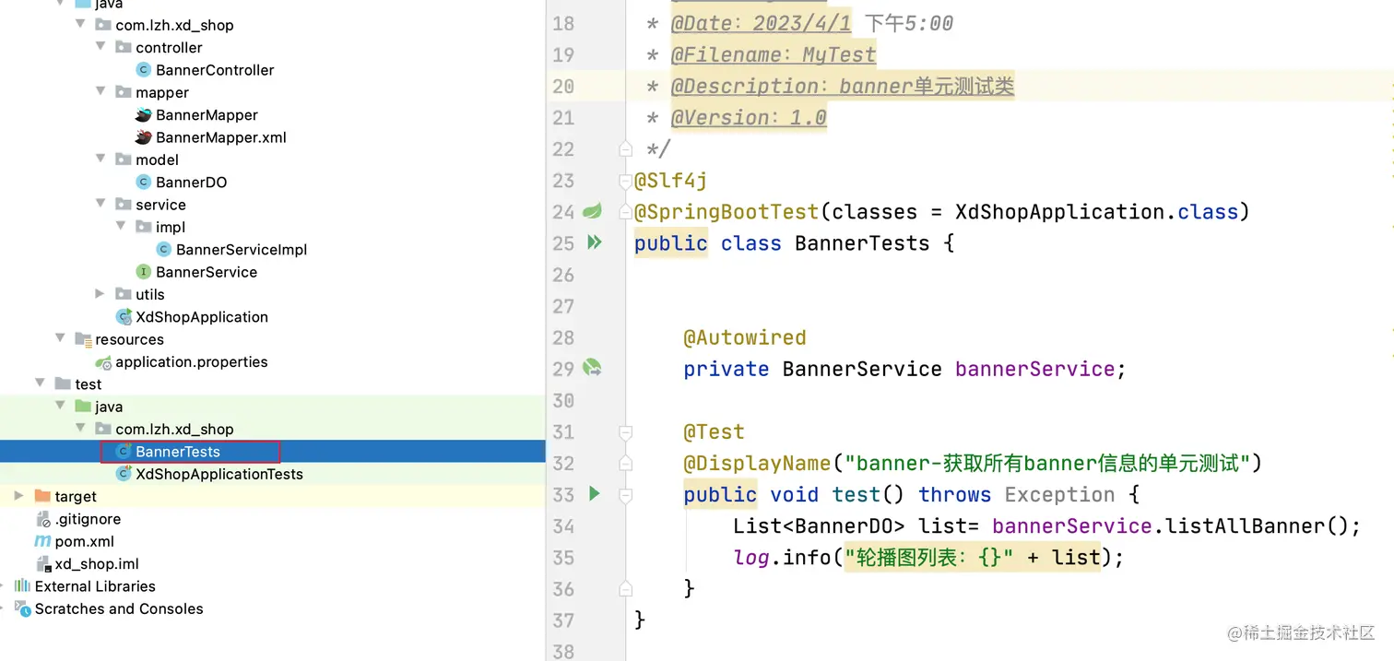This screenshot has height=661, width=1394.
Task: Collapse the service package
Action: click(x=100, y=205)
